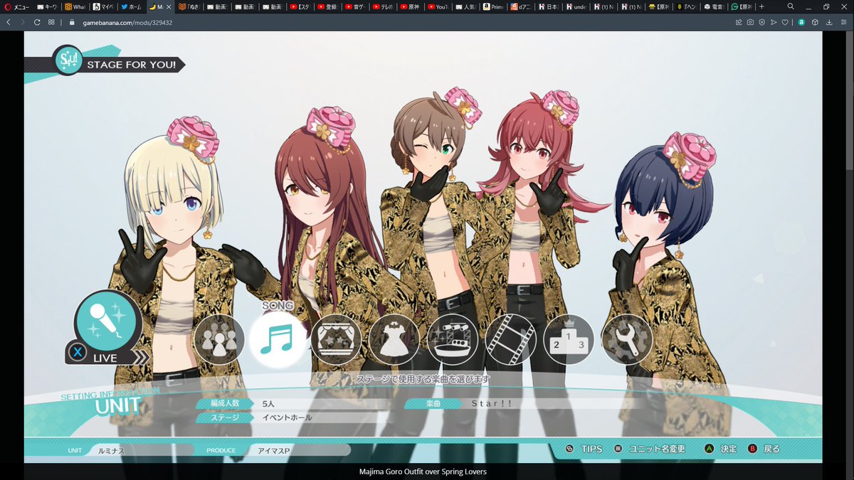
Task: Select the costume dress icon
Action: (x=394, y=340)
